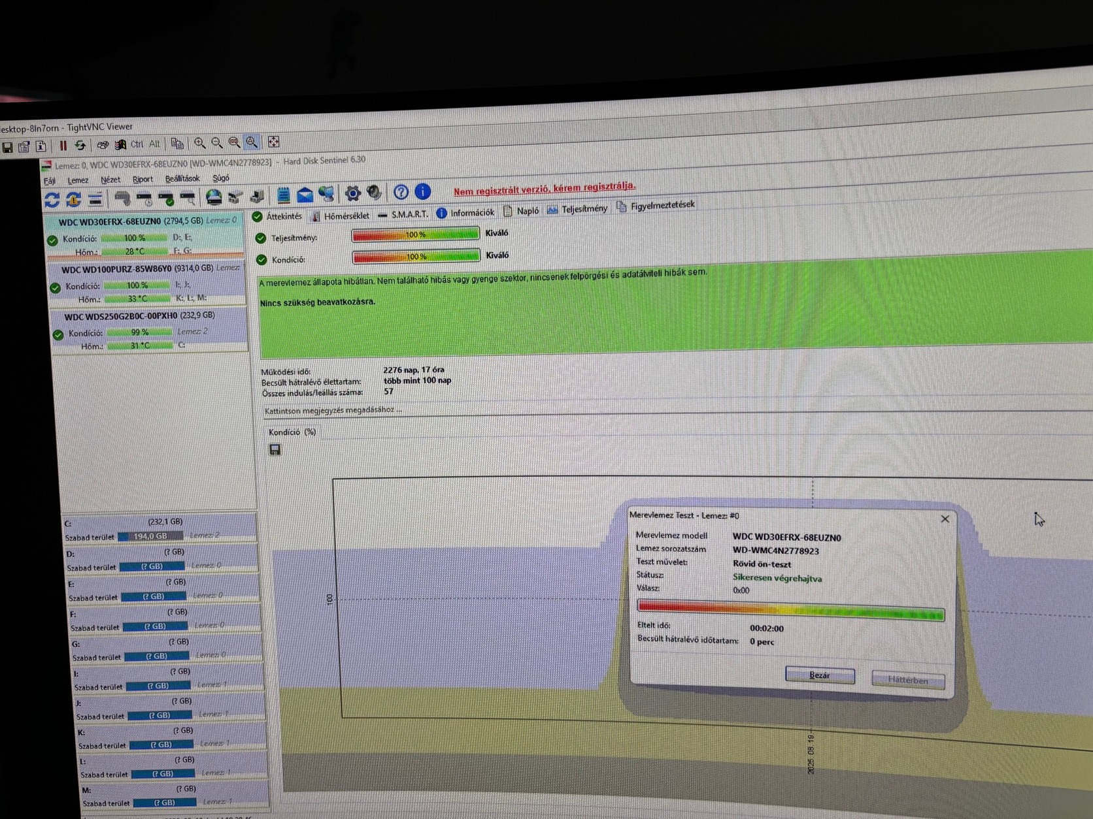
Task: Save the Kondíció chart with floppy icon
Action: 275,449
